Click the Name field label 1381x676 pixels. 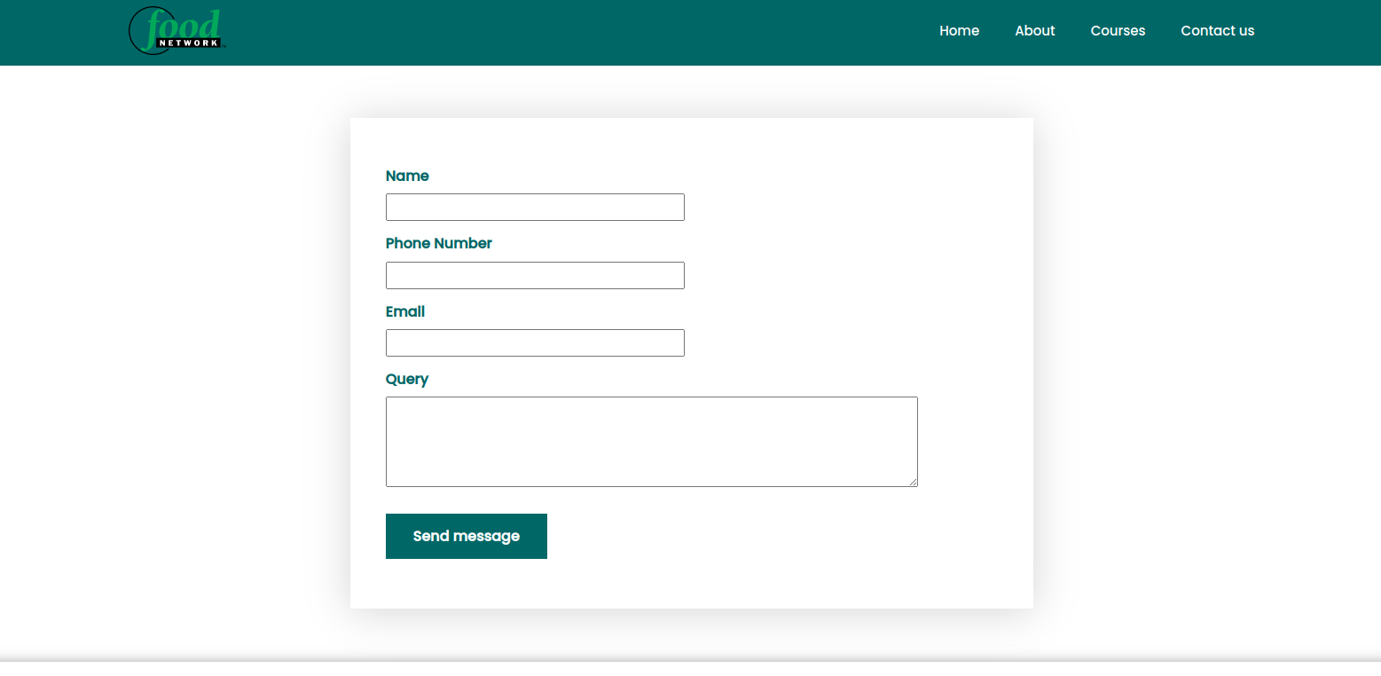pyautogui.click(x=407, y=176)
